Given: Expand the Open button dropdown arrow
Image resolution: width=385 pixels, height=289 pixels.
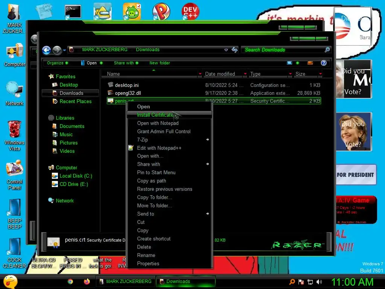Looking at the screenshot, I should click(x=101, y=63).
